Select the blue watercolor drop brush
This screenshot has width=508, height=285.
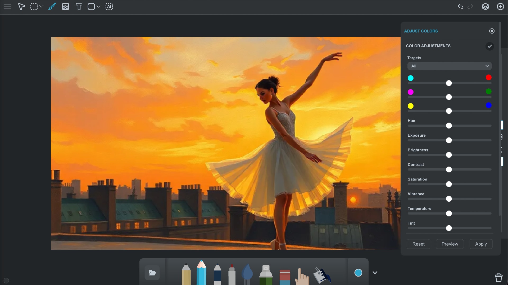pyautogui.click(x=247, y=274)
